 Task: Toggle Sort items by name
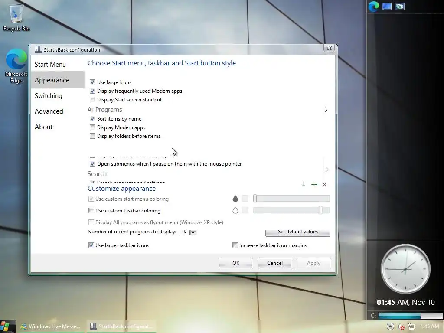pyautogui.click(x=92, y=119)
